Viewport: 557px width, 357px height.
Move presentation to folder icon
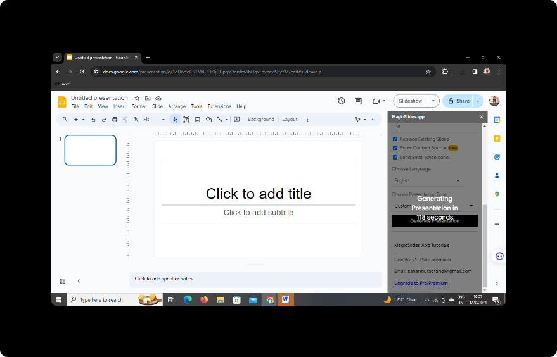click(148, 98)
